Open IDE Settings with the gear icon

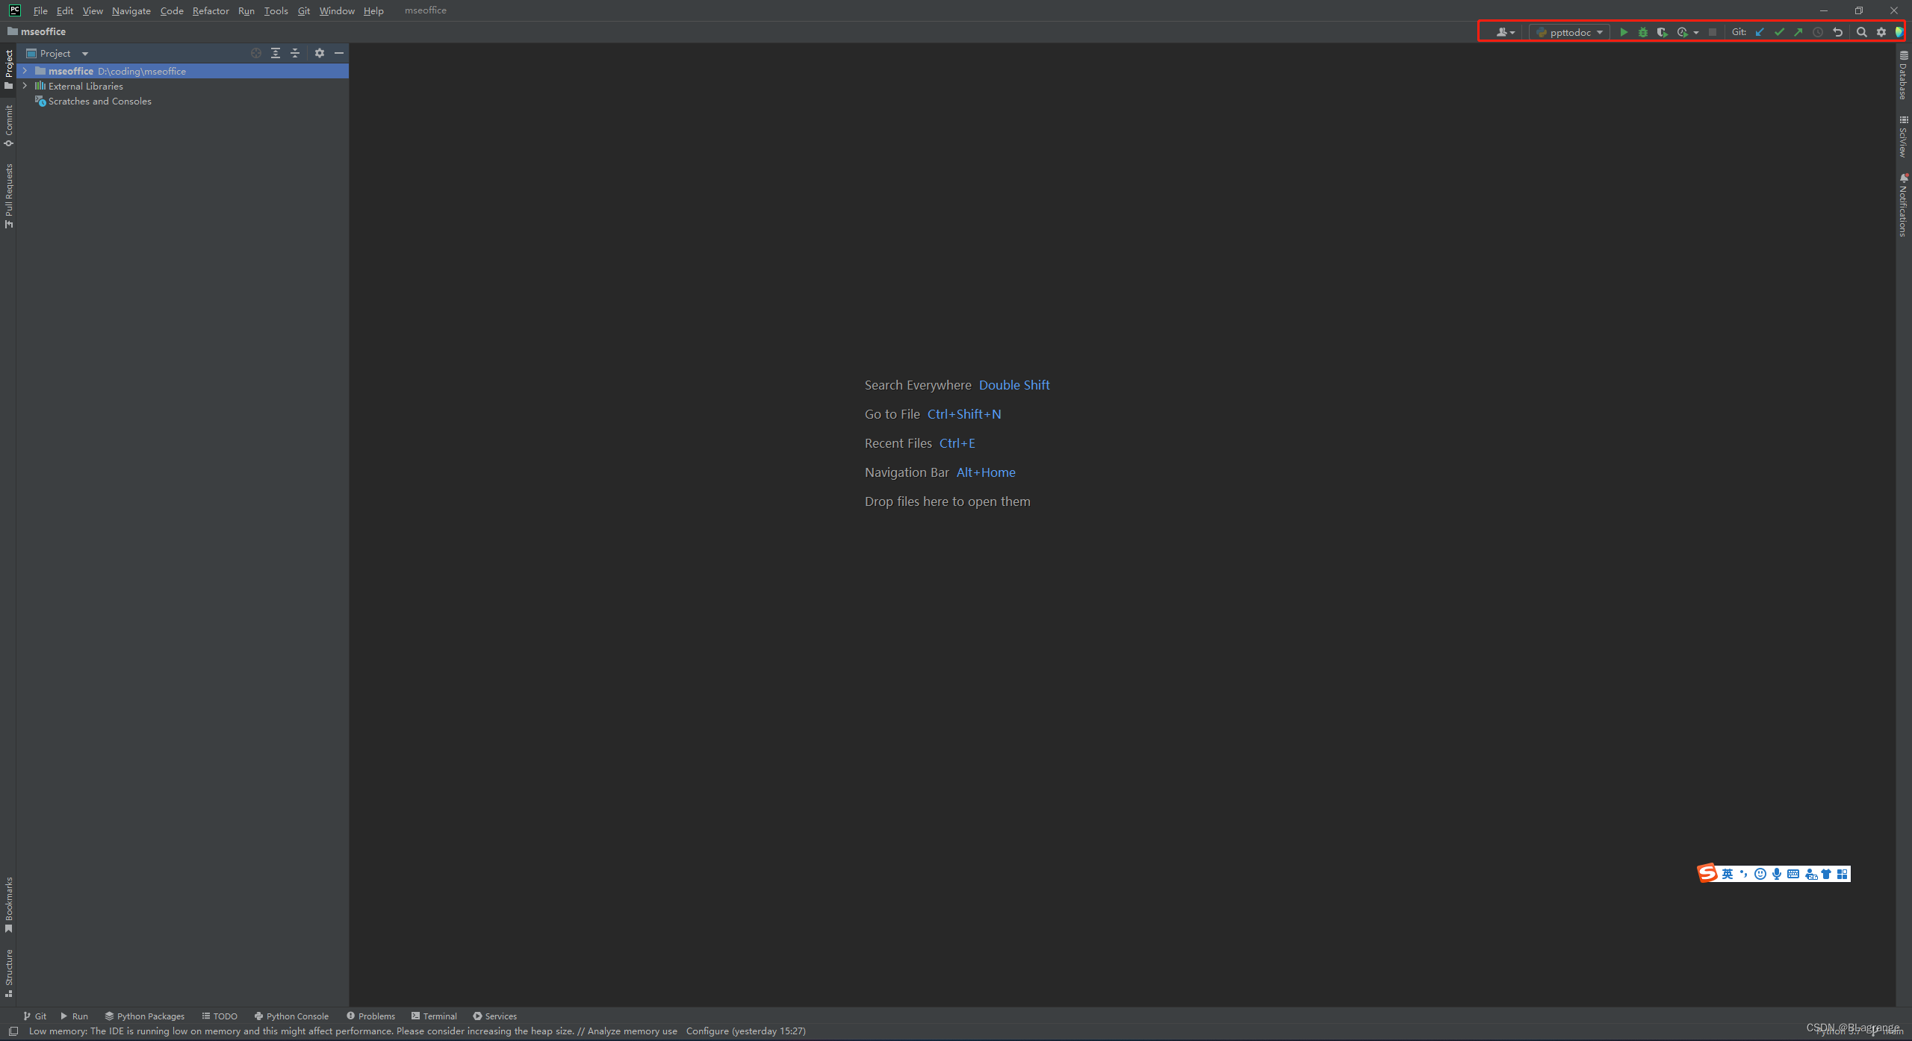pos(1881,32)
